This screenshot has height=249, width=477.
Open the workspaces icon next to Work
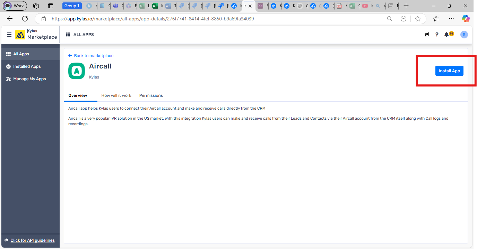36,6
